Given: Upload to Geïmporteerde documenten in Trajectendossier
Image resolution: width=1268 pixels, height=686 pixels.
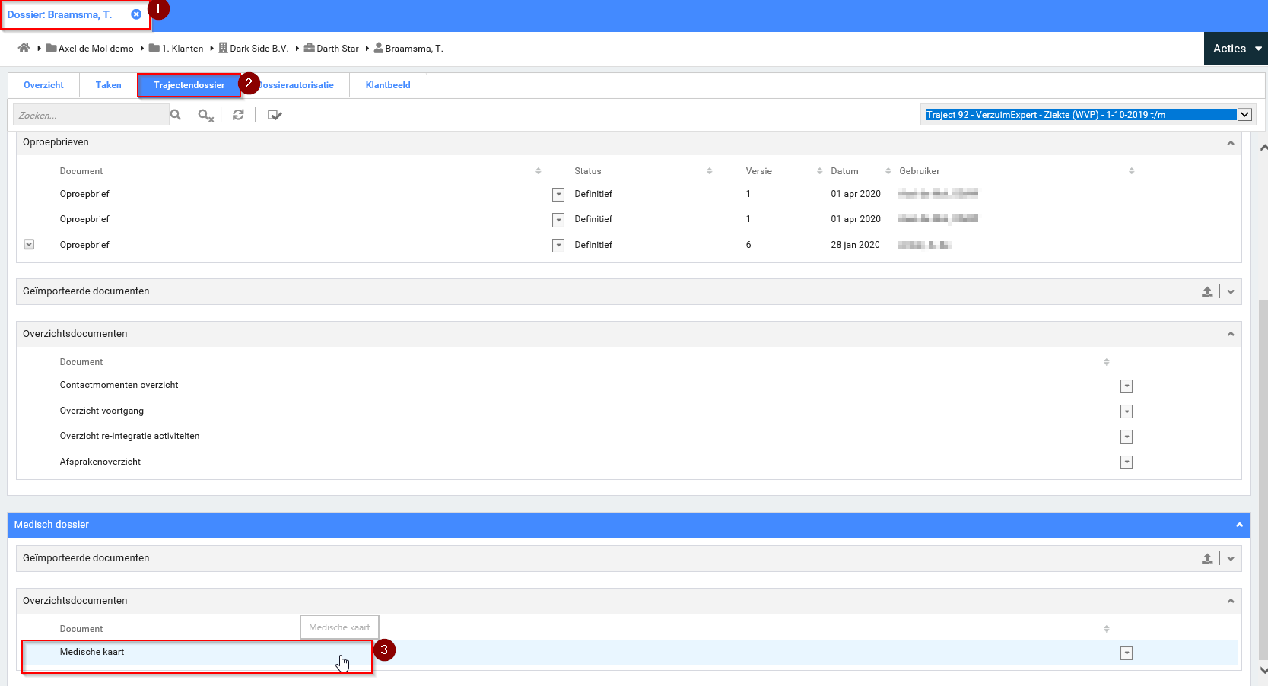Looking at the screenshot, I should (1206, 292).
